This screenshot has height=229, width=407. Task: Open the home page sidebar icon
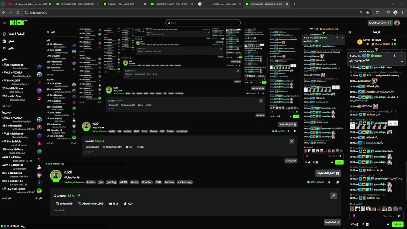pos(4,34)
